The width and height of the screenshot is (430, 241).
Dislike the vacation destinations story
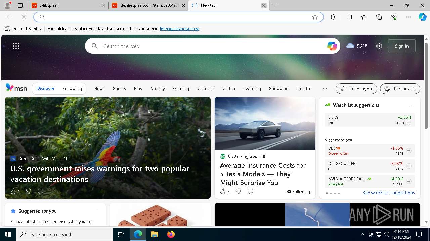tap(29, 191)
